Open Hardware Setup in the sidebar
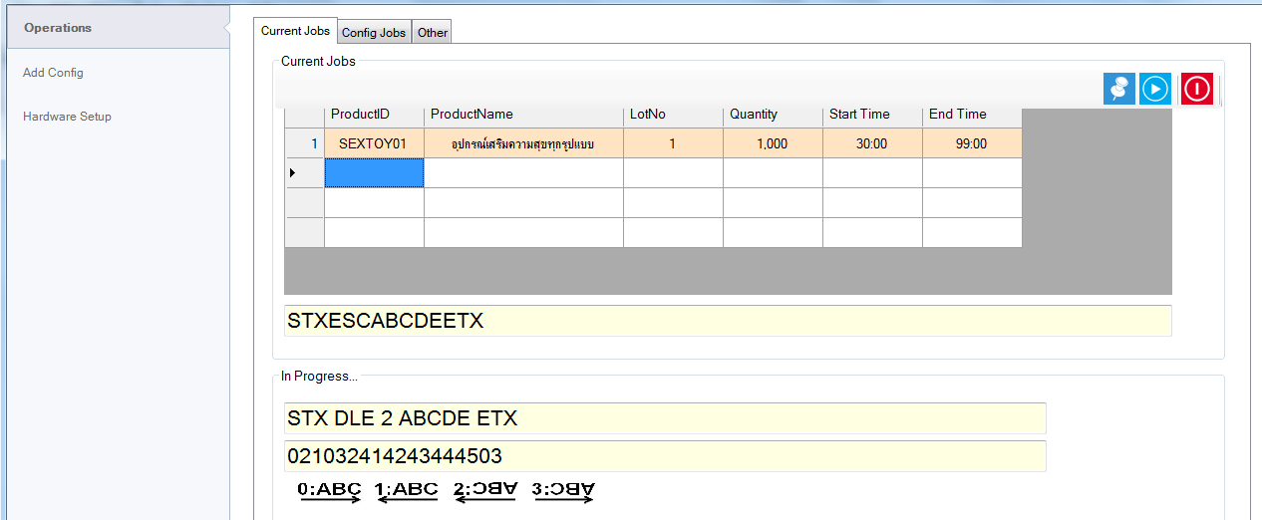Image resolution: width=1262 pixels, height=520 pixels. (67, 117)
